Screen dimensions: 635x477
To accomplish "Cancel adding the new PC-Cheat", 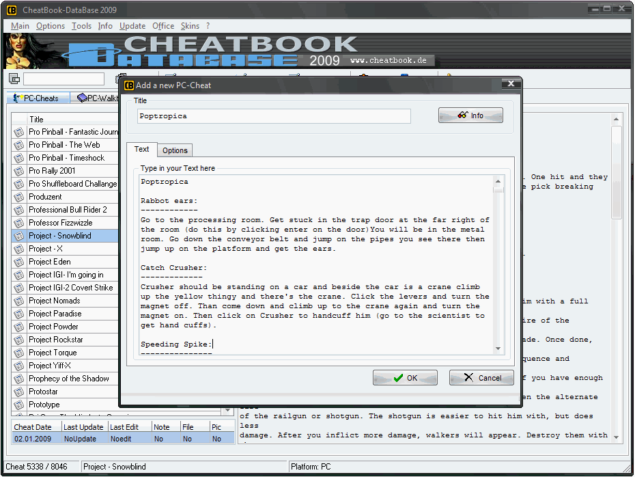I will 481,378.
